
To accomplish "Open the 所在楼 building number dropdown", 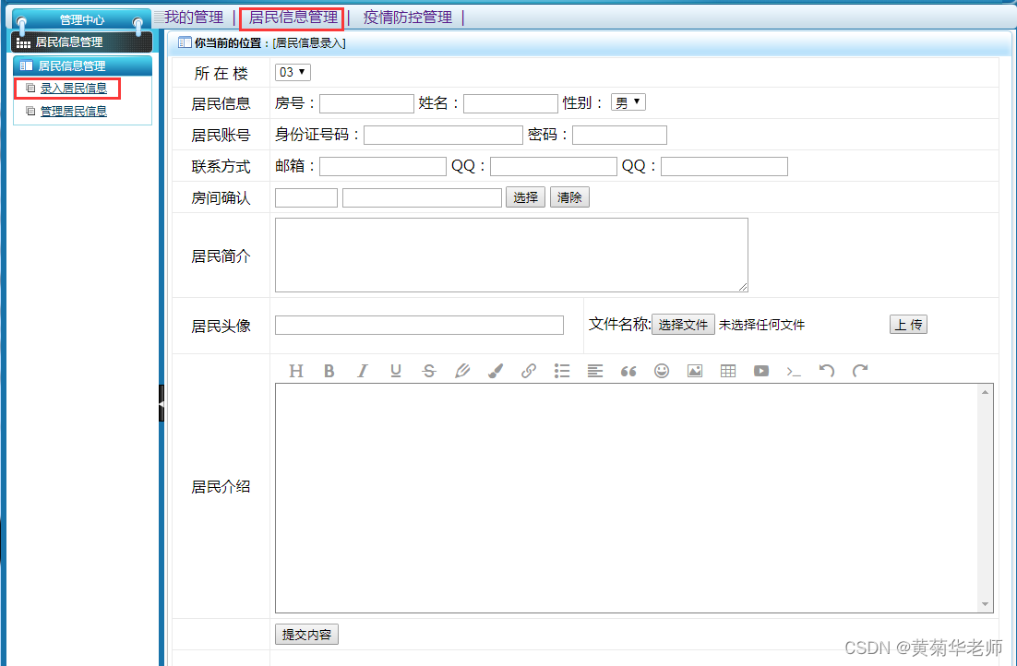I will click(293, 72).
